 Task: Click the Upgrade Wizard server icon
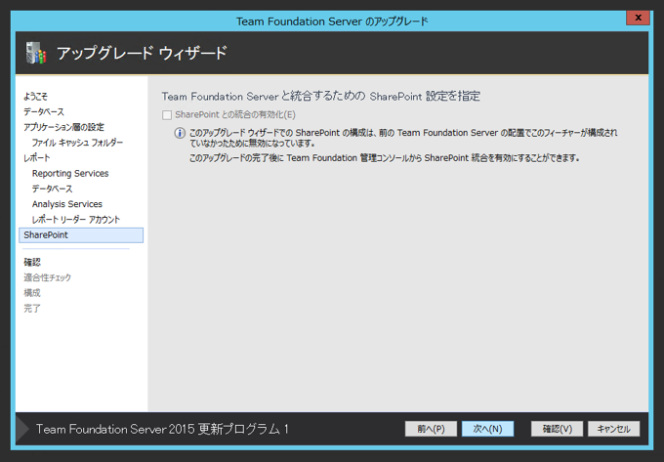tap(36, 53)
